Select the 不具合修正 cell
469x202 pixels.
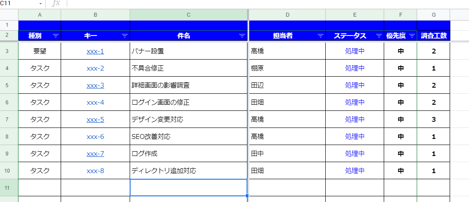tap(189, 68)
